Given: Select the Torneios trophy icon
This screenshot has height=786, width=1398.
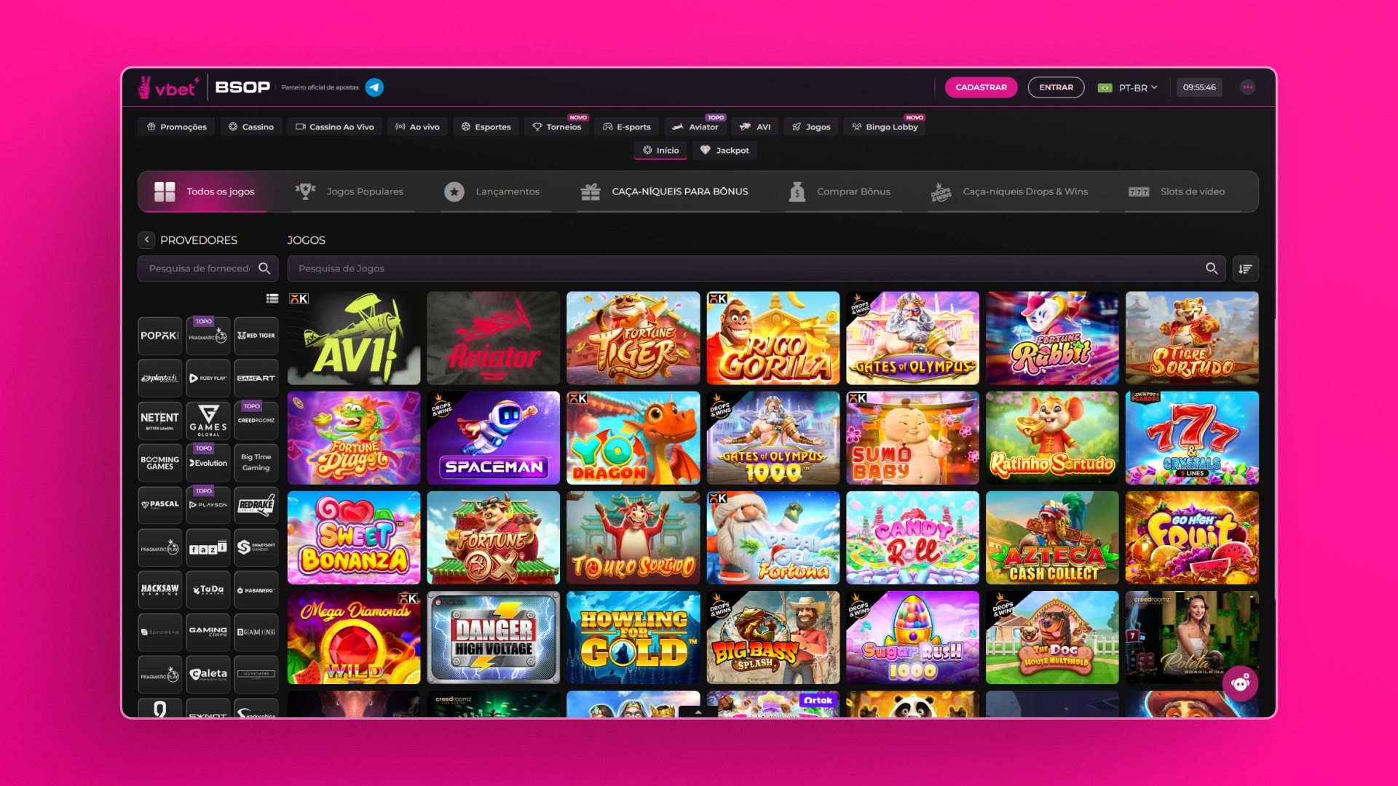Looking at the screenshot, I should (537, 127).
